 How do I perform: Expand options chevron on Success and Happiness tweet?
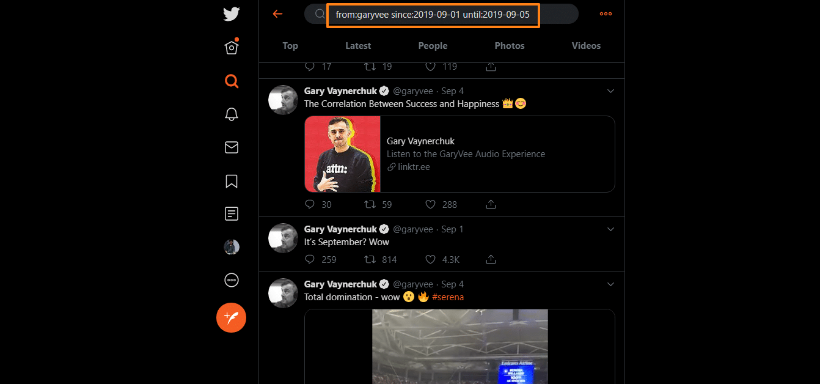[610, 91]
